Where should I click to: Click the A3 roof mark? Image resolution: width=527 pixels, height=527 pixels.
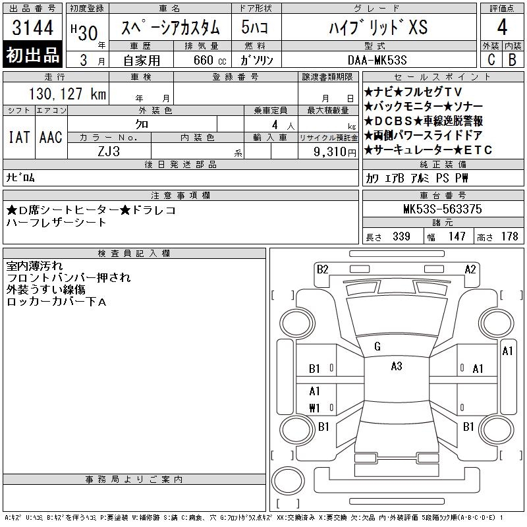click(x=397, y=366)
